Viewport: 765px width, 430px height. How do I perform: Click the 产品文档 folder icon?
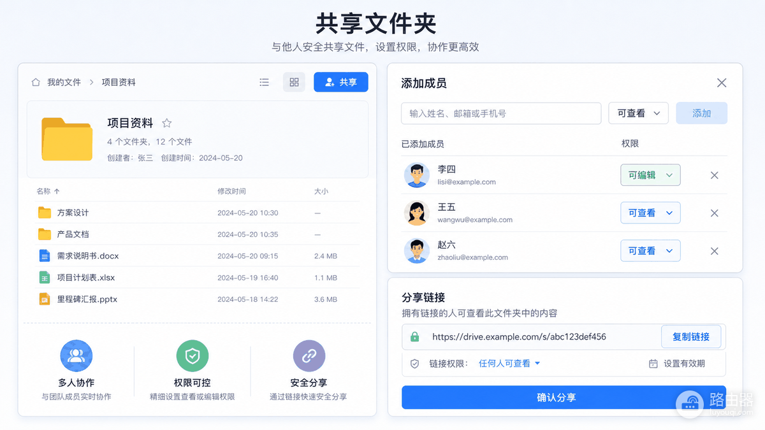click(x=44, y=234)
